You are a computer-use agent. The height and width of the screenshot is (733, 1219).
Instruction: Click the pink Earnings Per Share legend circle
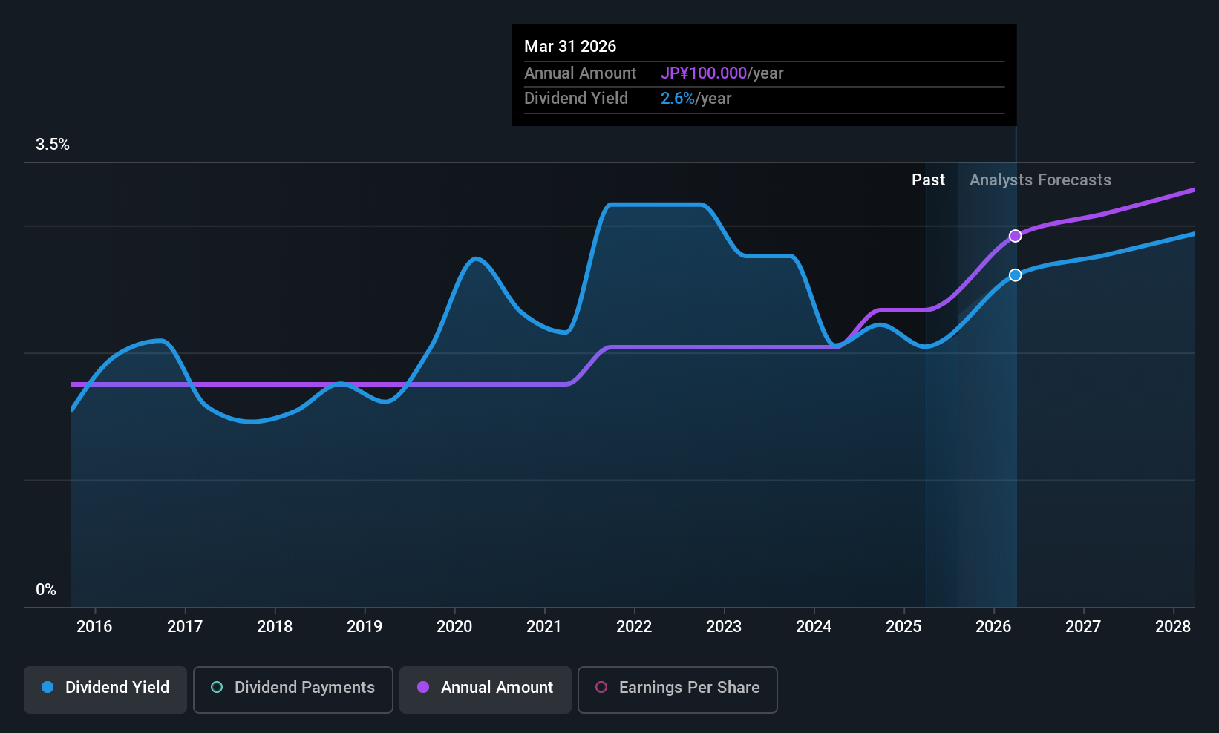coord(601,687)
